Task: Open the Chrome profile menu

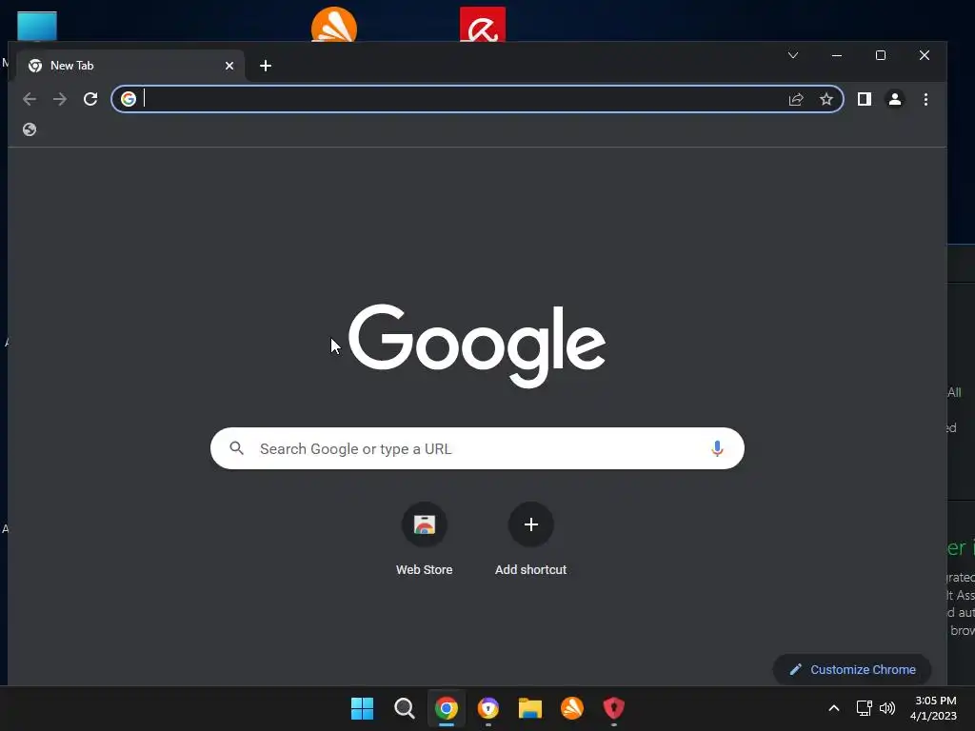Action: click(x=895, y=99)
